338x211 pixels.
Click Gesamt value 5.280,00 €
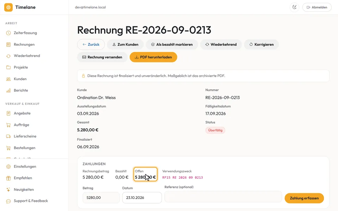pos(88,130)
